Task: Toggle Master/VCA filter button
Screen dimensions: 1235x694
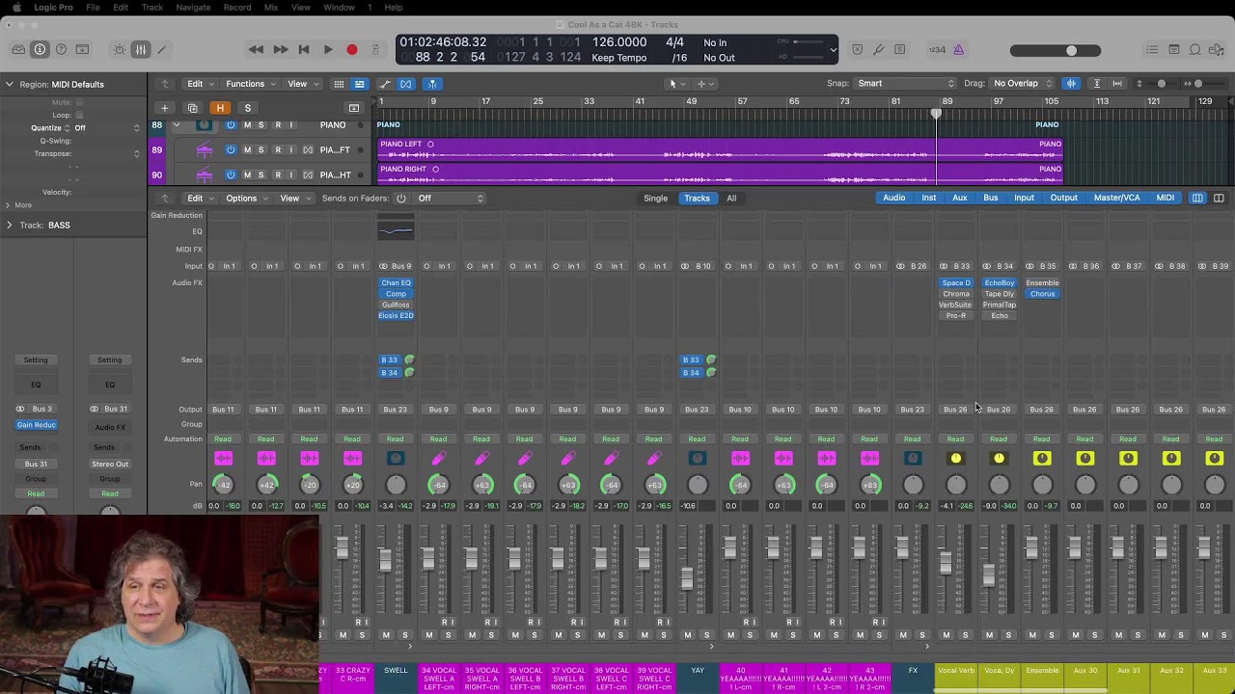Action: point(1116,199)
